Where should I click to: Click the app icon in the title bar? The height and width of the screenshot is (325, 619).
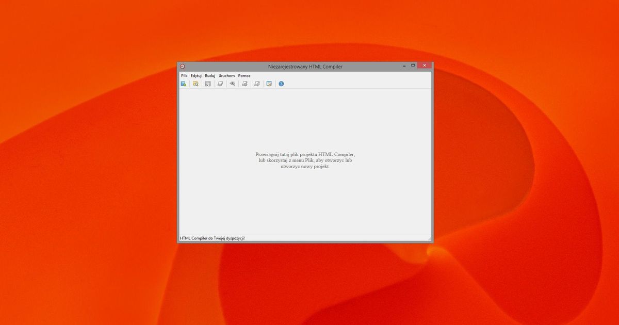click(182, 66)
